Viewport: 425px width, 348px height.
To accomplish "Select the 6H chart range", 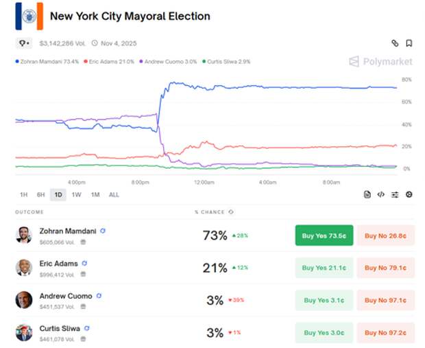I will pyautogui.click(x=41, y=195).
